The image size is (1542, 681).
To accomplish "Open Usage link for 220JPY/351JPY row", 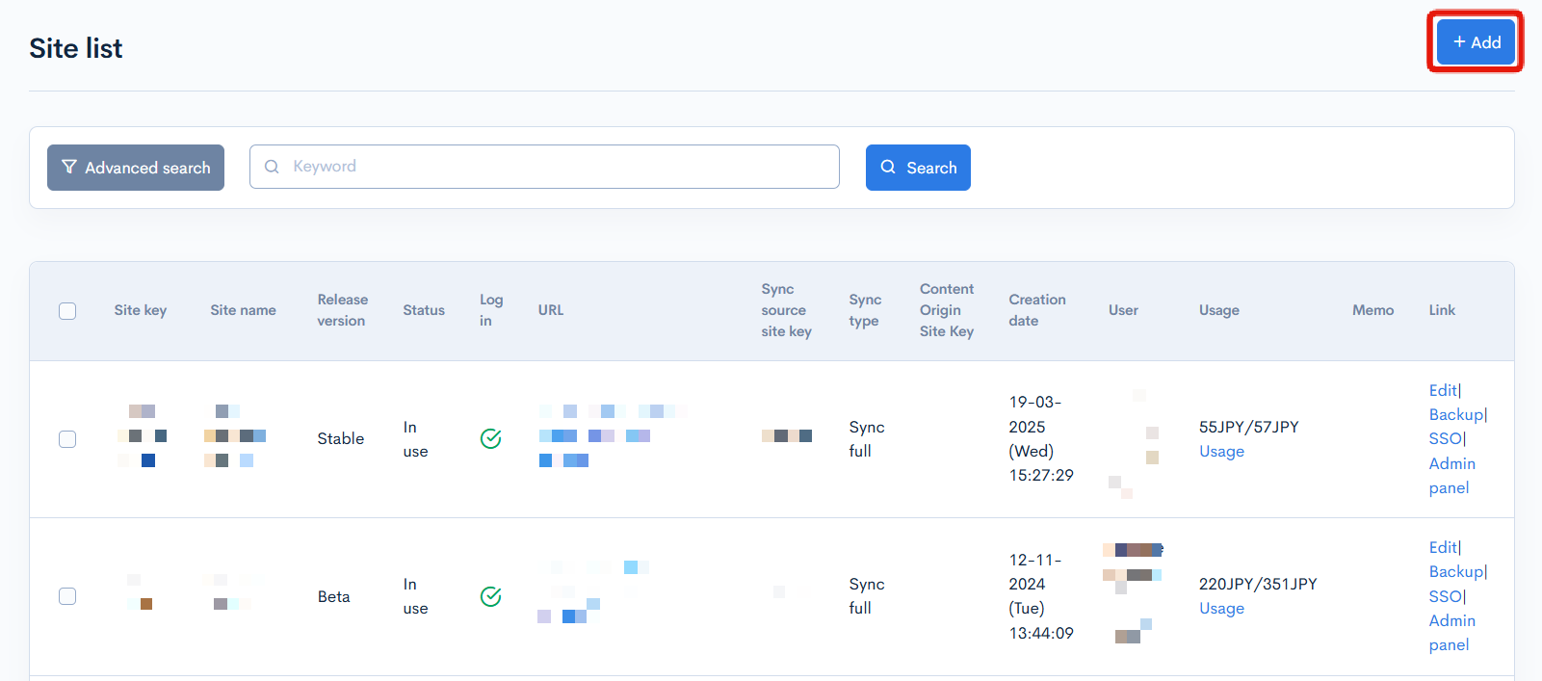I will [1221, 609].
